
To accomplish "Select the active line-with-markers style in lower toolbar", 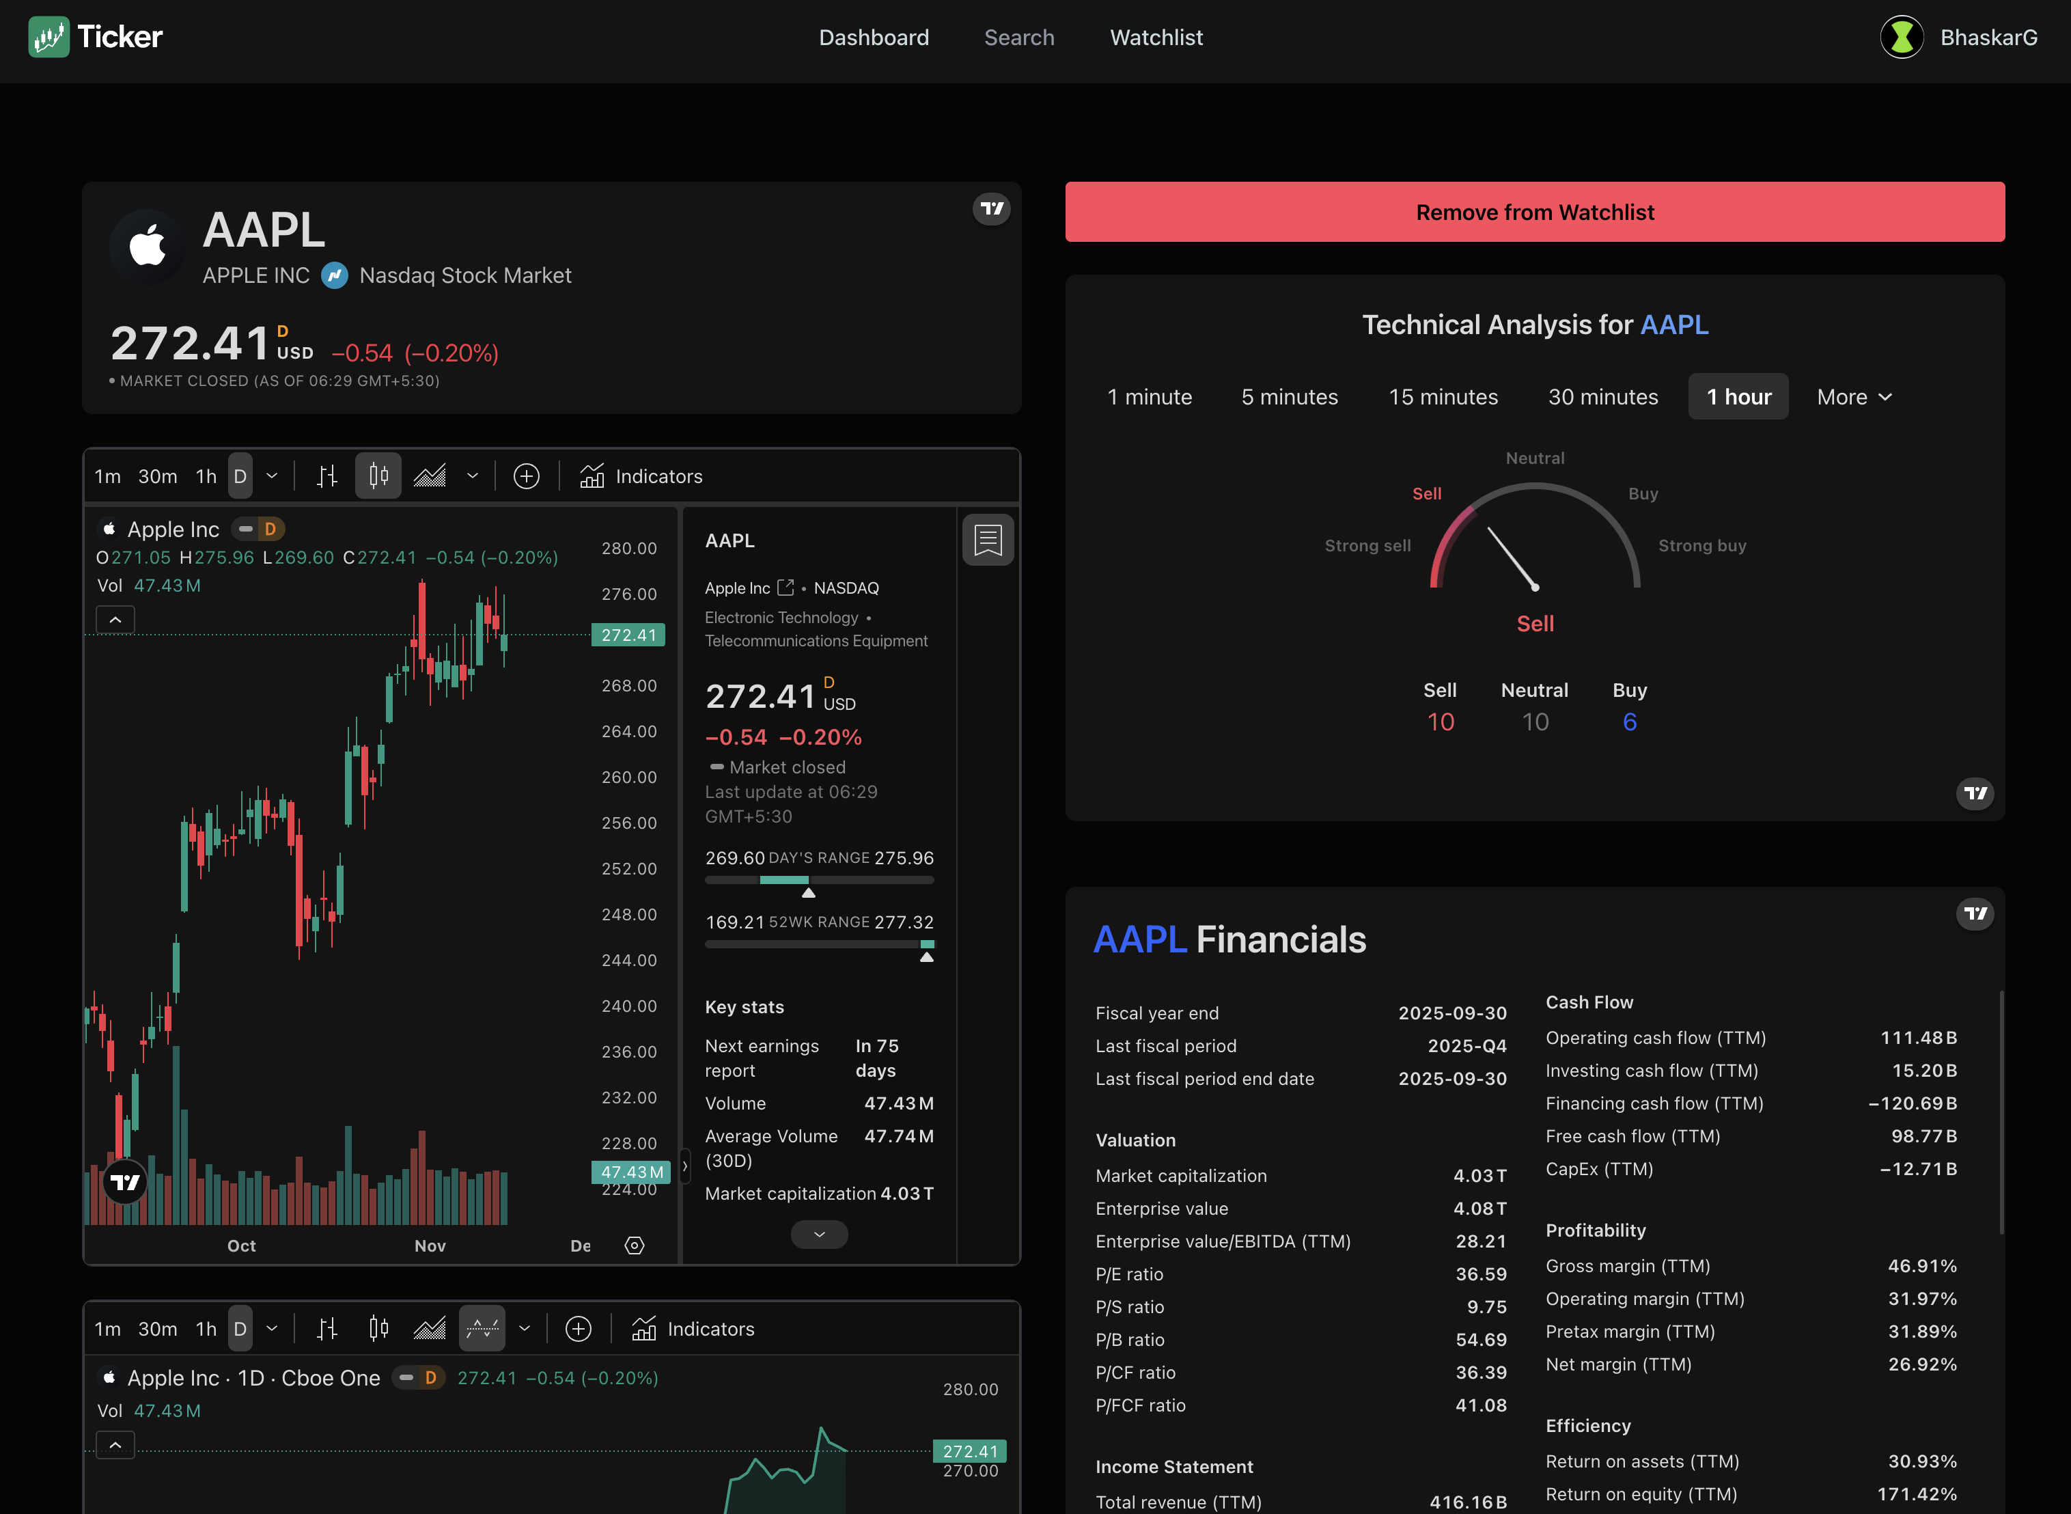I will coord(482,1329).
